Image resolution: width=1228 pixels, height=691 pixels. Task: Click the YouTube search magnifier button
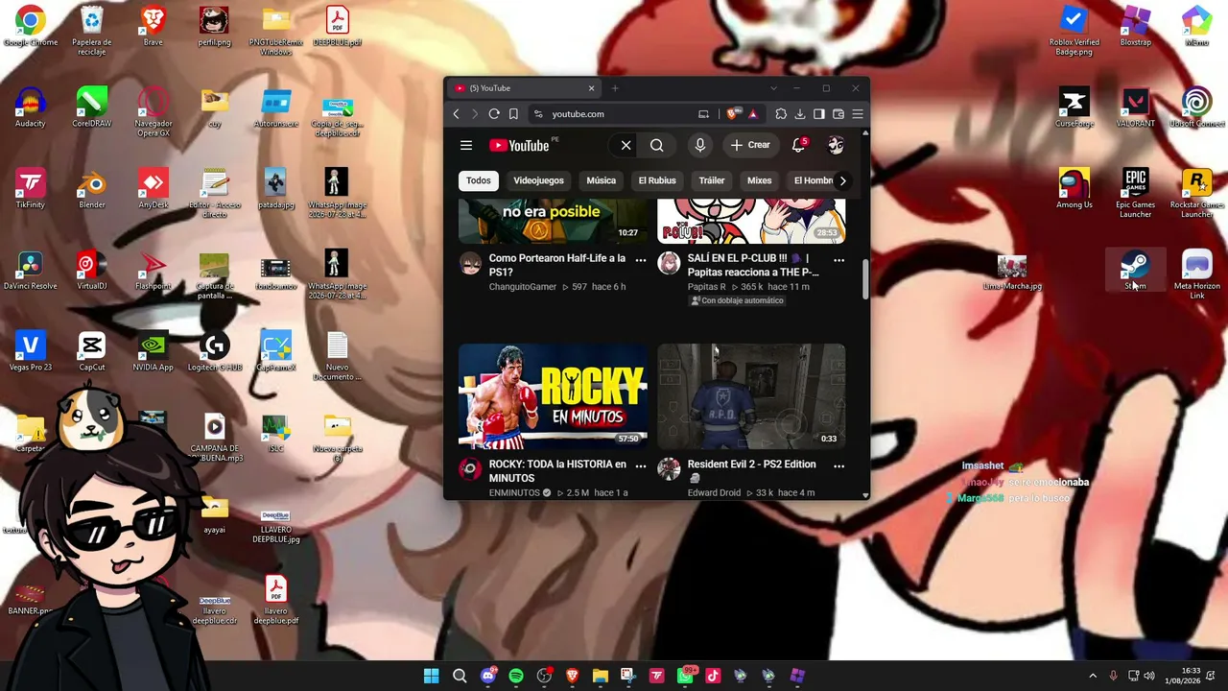[656, 145]
